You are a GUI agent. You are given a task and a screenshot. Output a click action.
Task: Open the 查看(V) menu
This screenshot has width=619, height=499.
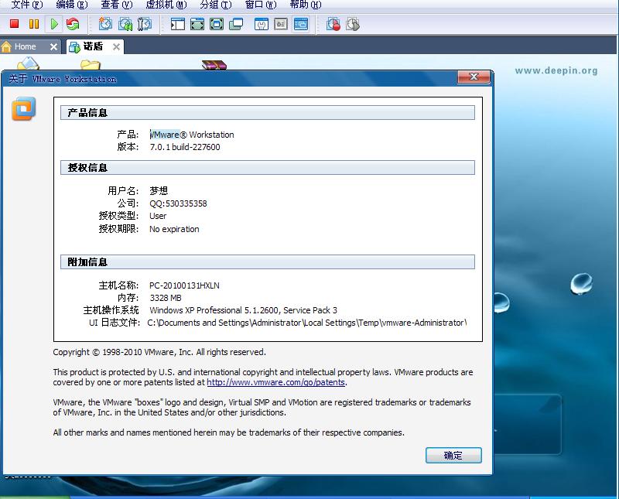tap(117, 5)
